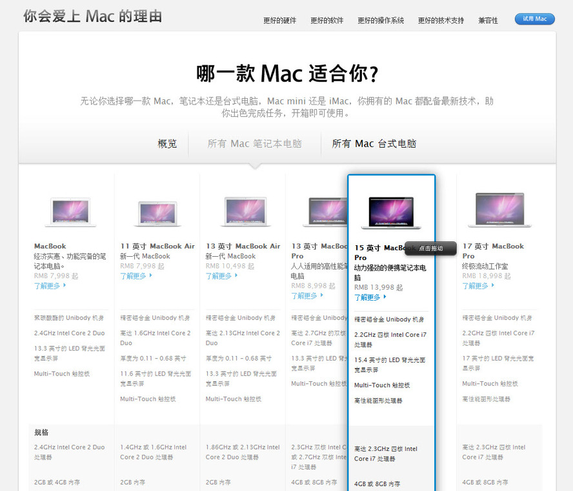Open 更好的操作系统 nav link

381,21
